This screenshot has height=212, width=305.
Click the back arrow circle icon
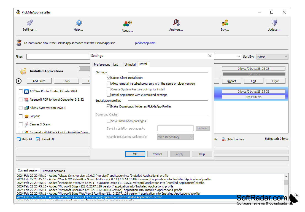[x=19, y=81]
